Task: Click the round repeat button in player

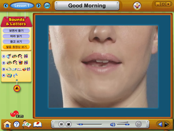Action: (x=139, y=124)
